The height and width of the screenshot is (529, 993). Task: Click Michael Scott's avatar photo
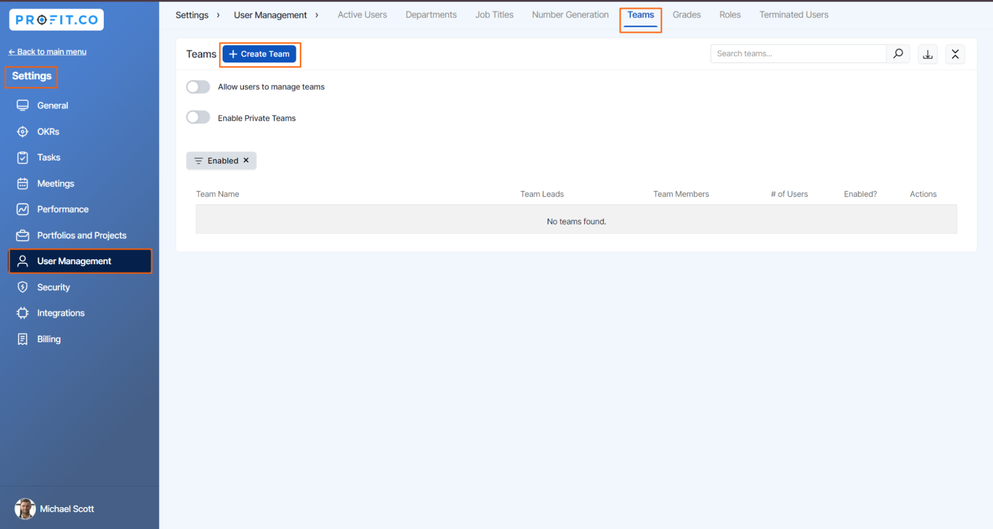coord(25,509)
